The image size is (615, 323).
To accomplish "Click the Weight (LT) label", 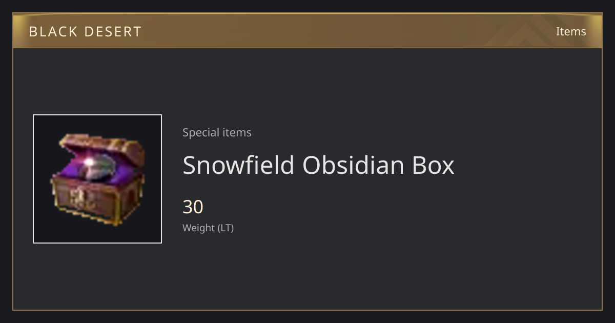I will tap(208, 228).
